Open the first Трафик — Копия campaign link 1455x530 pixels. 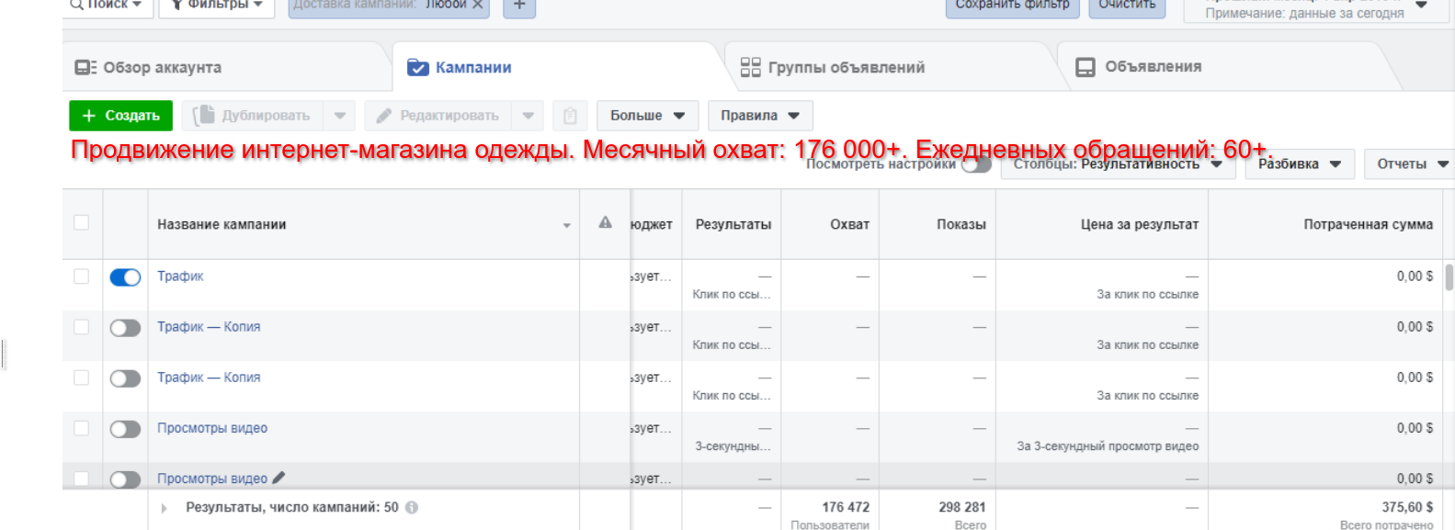[209, 326]
